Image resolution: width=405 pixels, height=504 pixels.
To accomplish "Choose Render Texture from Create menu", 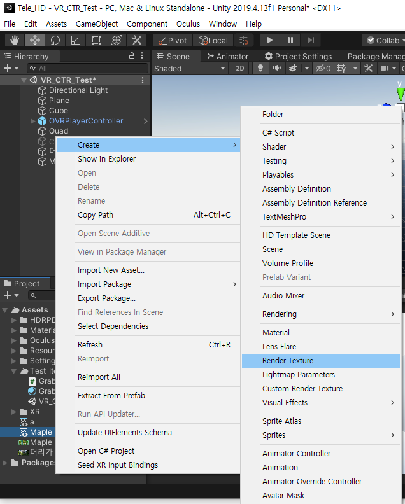I will pos(321,361).
